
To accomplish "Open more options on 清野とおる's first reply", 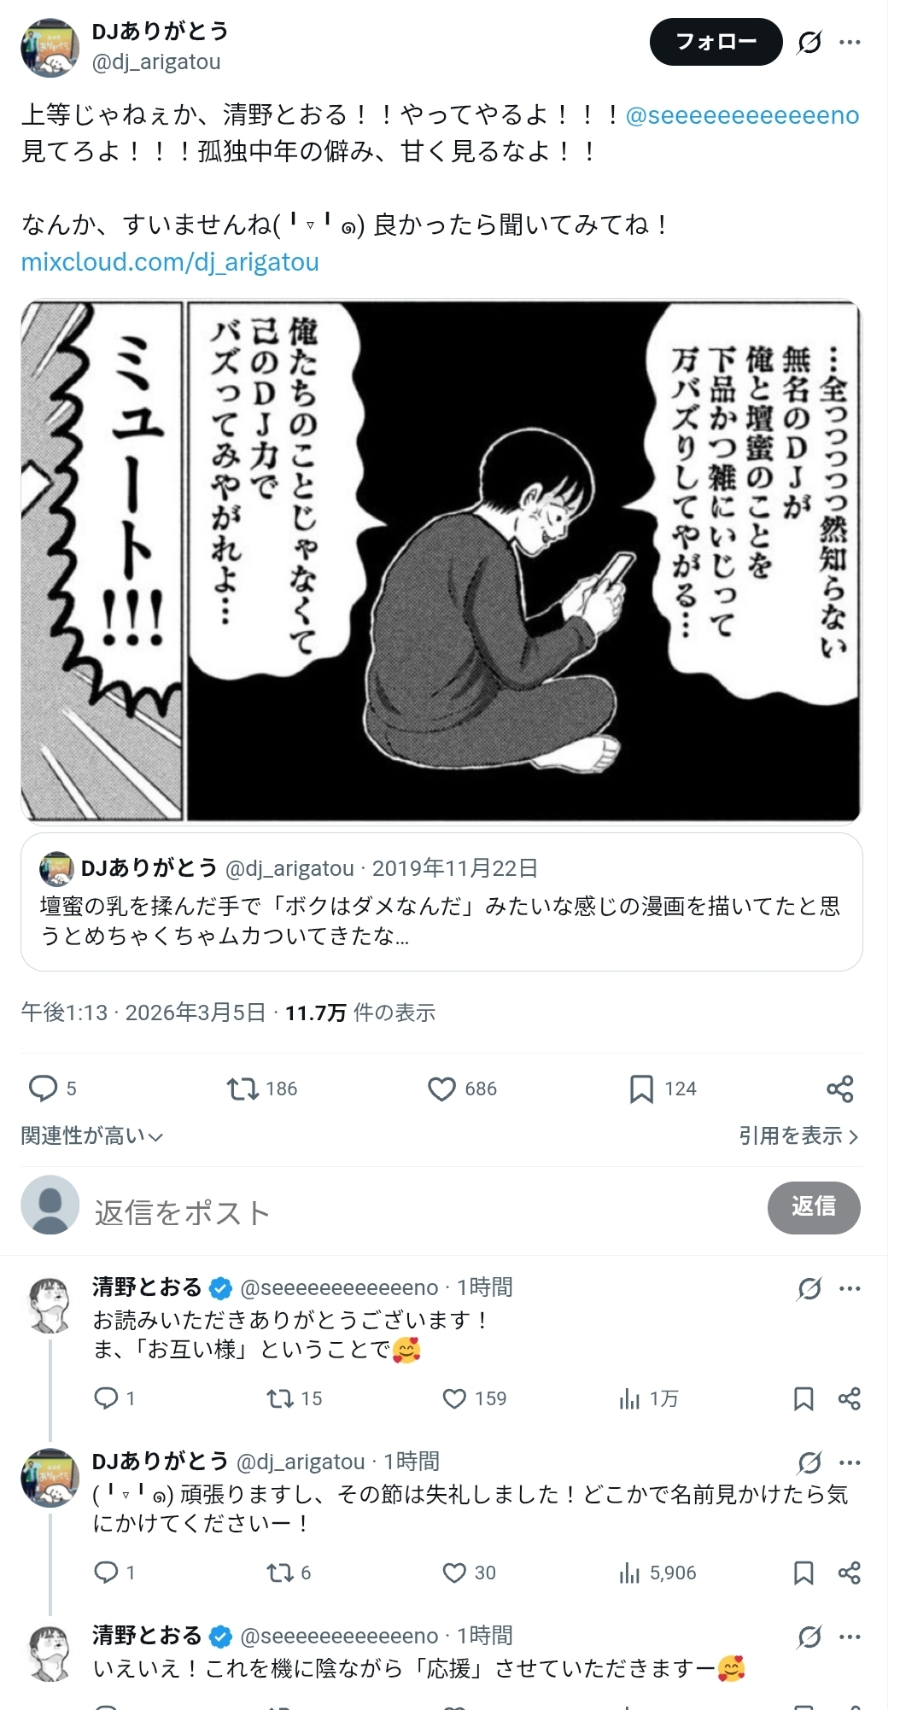I will tap(850, 1288).
